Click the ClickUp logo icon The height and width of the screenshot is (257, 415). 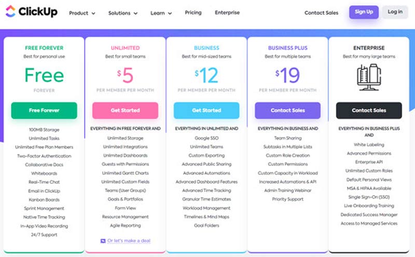pos(10,11)
